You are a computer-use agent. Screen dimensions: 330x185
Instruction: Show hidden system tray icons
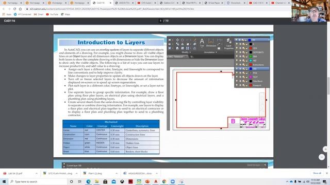tap(287, 181)
